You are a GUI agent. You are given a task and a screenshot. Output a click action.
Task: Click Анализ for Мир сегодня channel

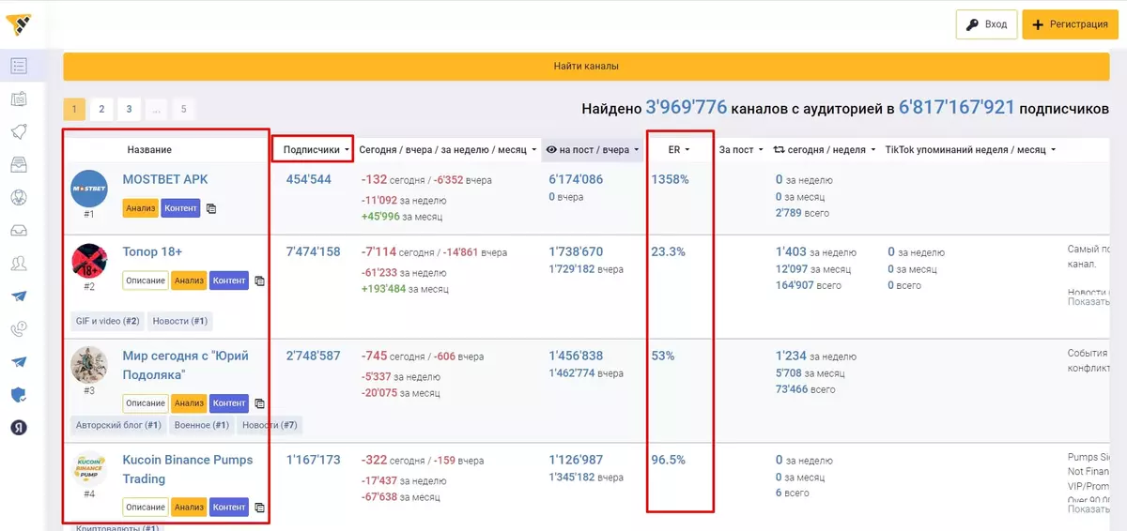tap(189, 403)
